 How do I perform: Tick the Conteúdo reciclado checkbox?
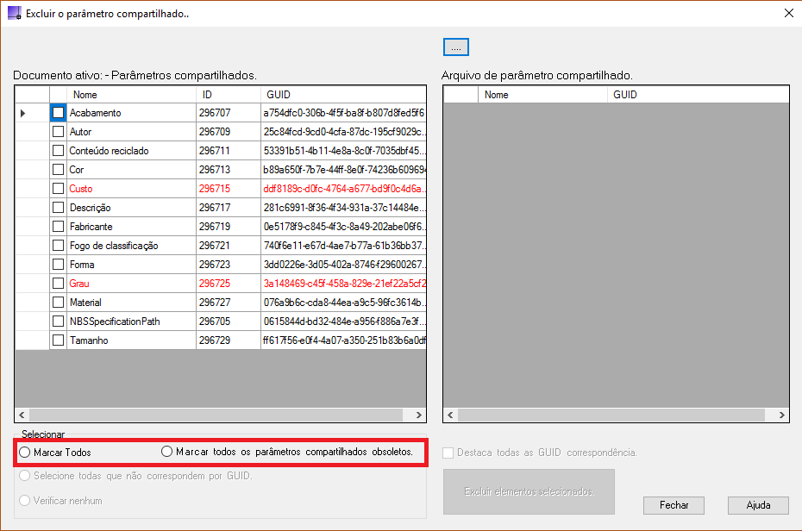coord(59,150)
